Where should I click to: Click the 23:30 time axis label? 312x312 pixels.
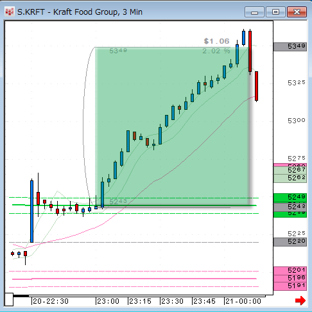(x=172, y=301)
